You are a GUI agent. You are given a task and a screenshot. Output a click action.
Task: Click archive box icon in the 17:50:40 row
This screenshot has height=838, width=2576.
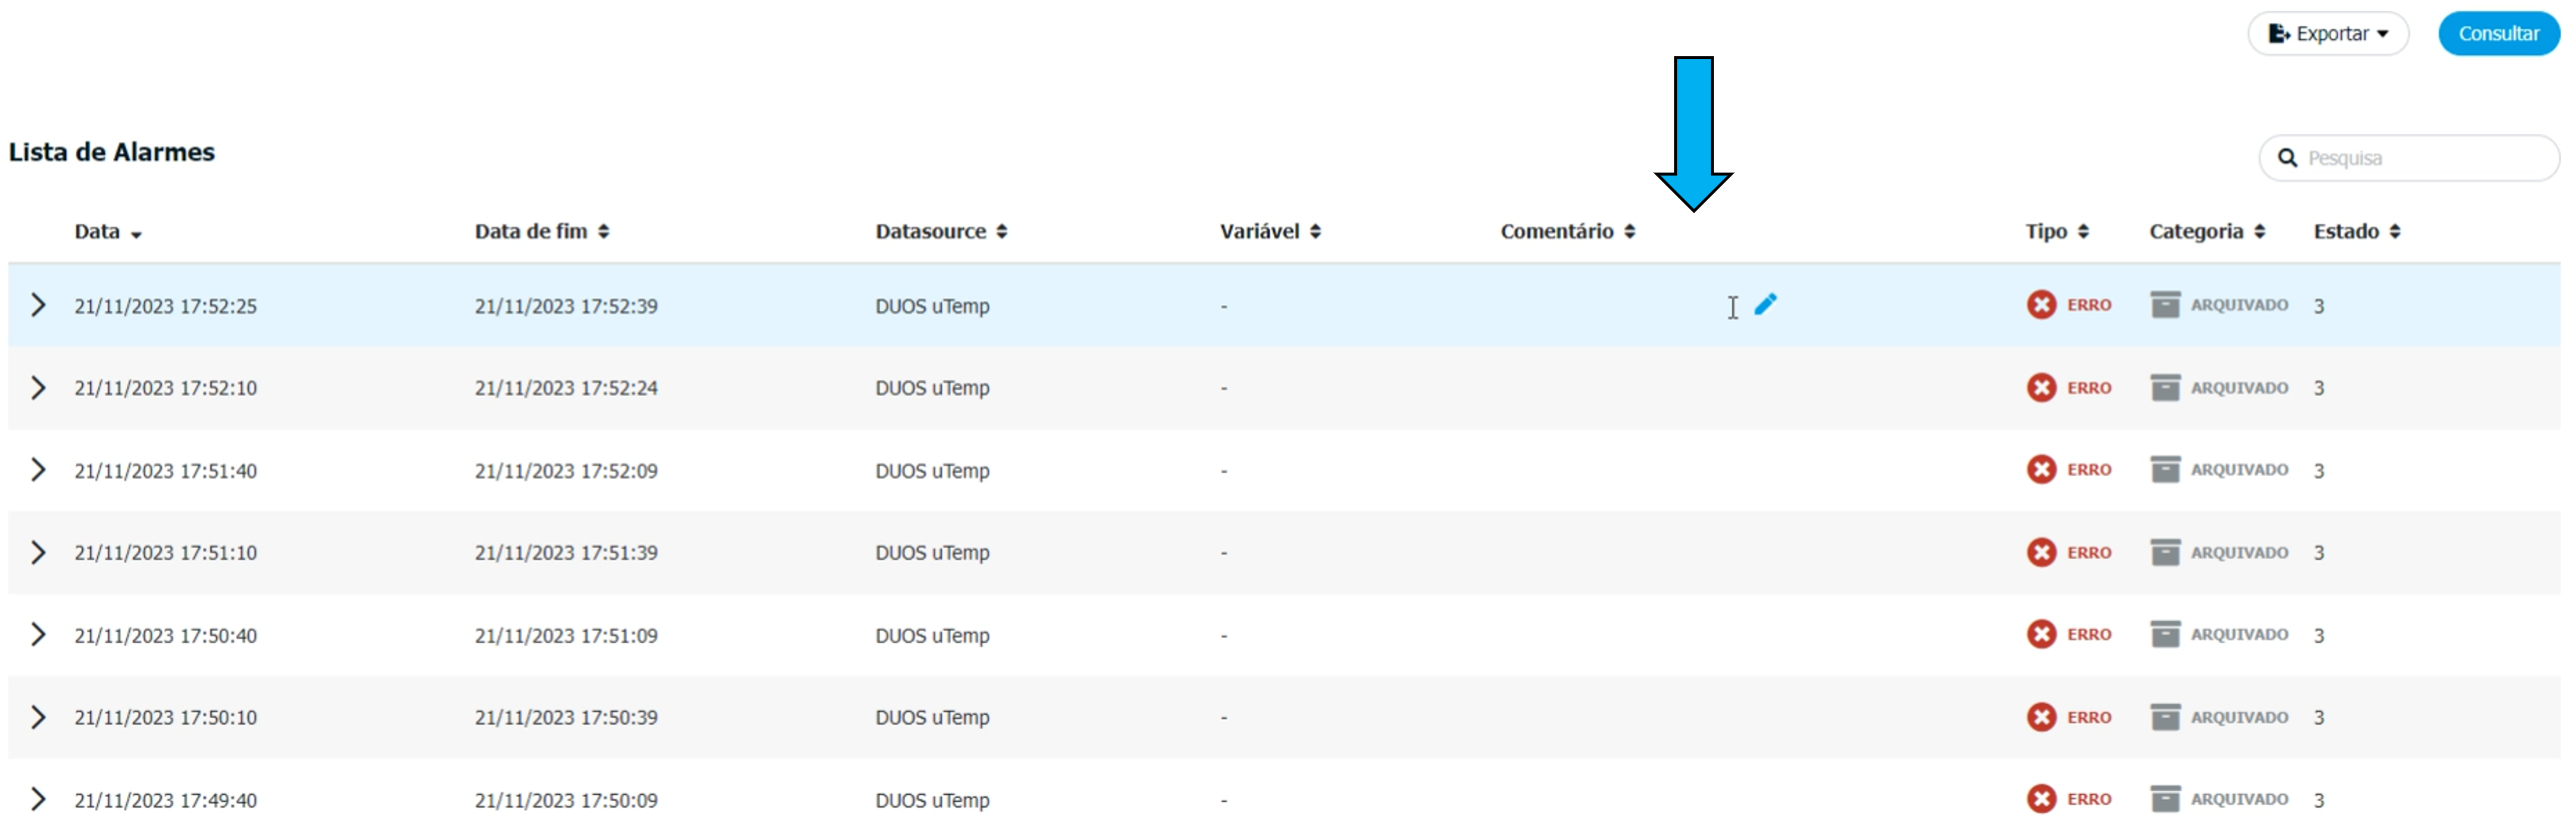(x=2165, y=634)
